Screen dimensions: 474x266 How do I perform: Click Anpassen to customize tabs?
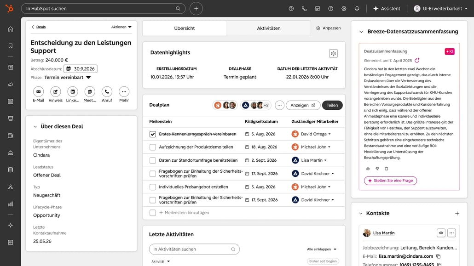click(328, 28)
